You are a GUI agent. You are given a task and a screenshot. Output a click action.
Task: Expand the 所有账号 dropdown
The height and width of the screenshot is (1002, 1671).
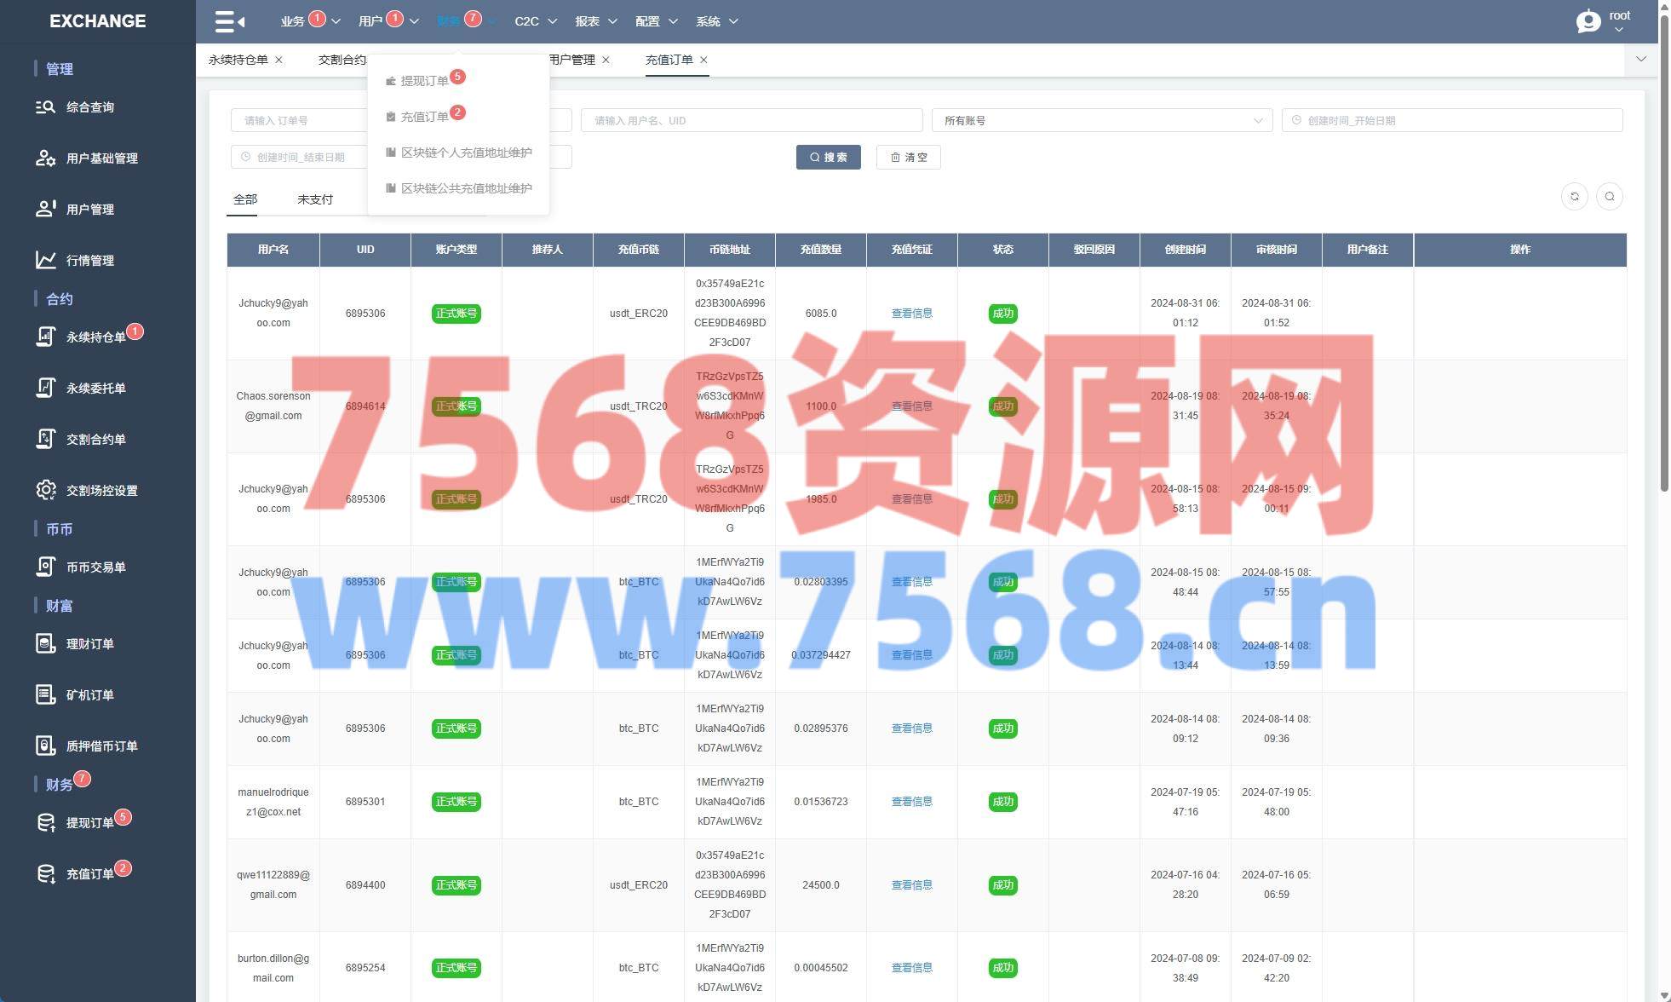point(1101,121)
